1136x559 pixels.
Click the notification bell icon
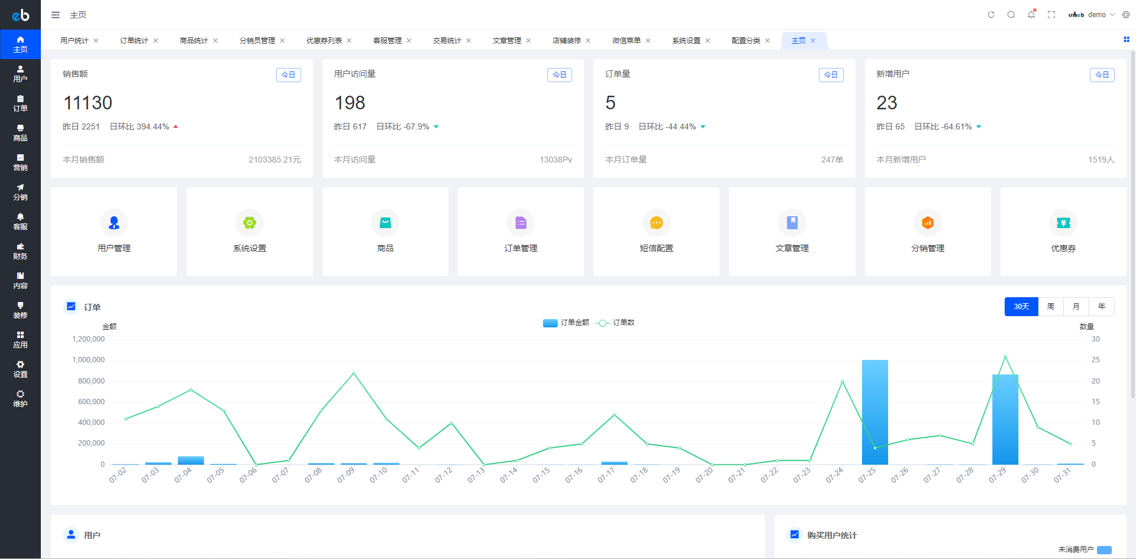tap(1031, 14)
